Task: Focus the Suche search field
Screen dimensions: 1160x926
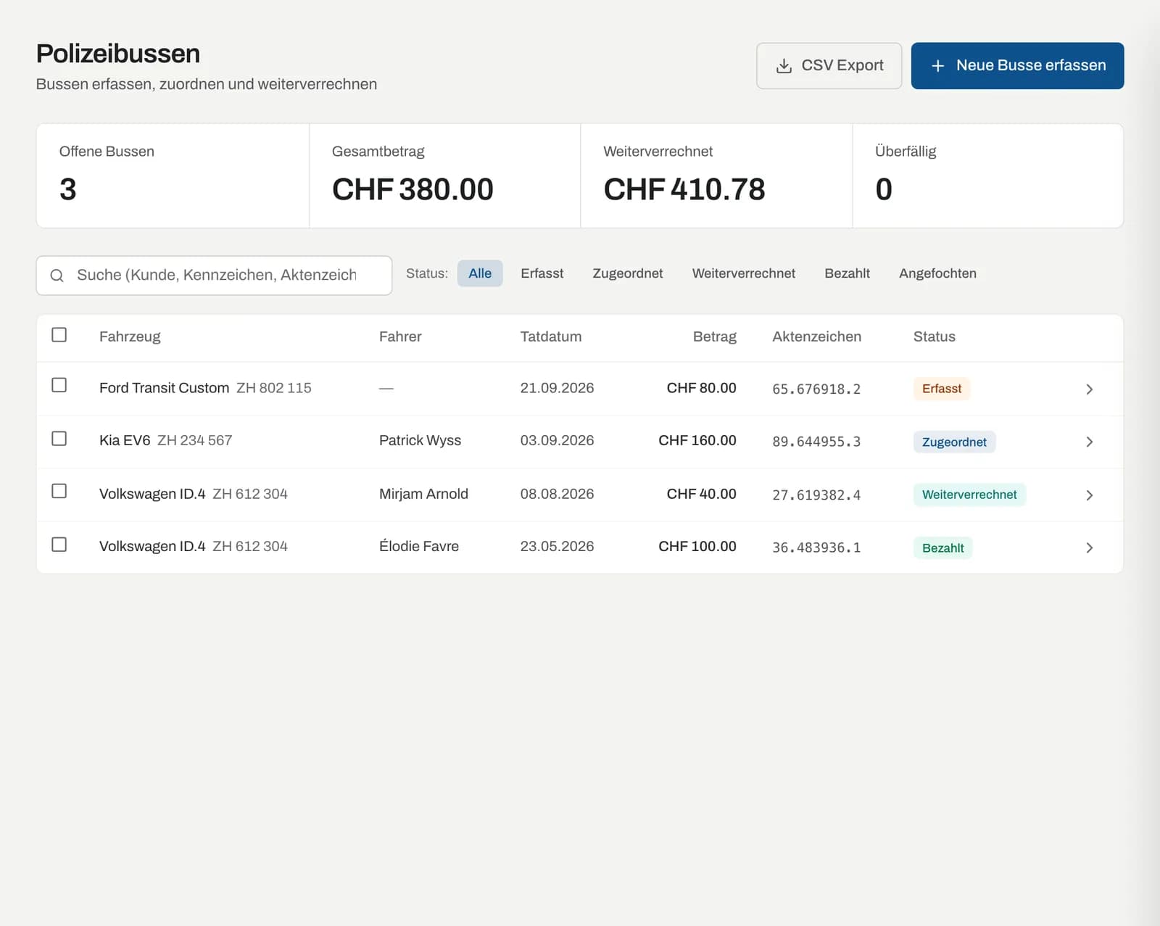Action: click(x=214, y=276)
